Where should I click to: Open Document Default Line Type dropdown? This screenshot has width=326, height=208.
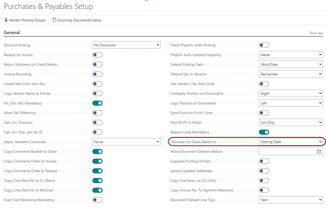tap(291, 200)
